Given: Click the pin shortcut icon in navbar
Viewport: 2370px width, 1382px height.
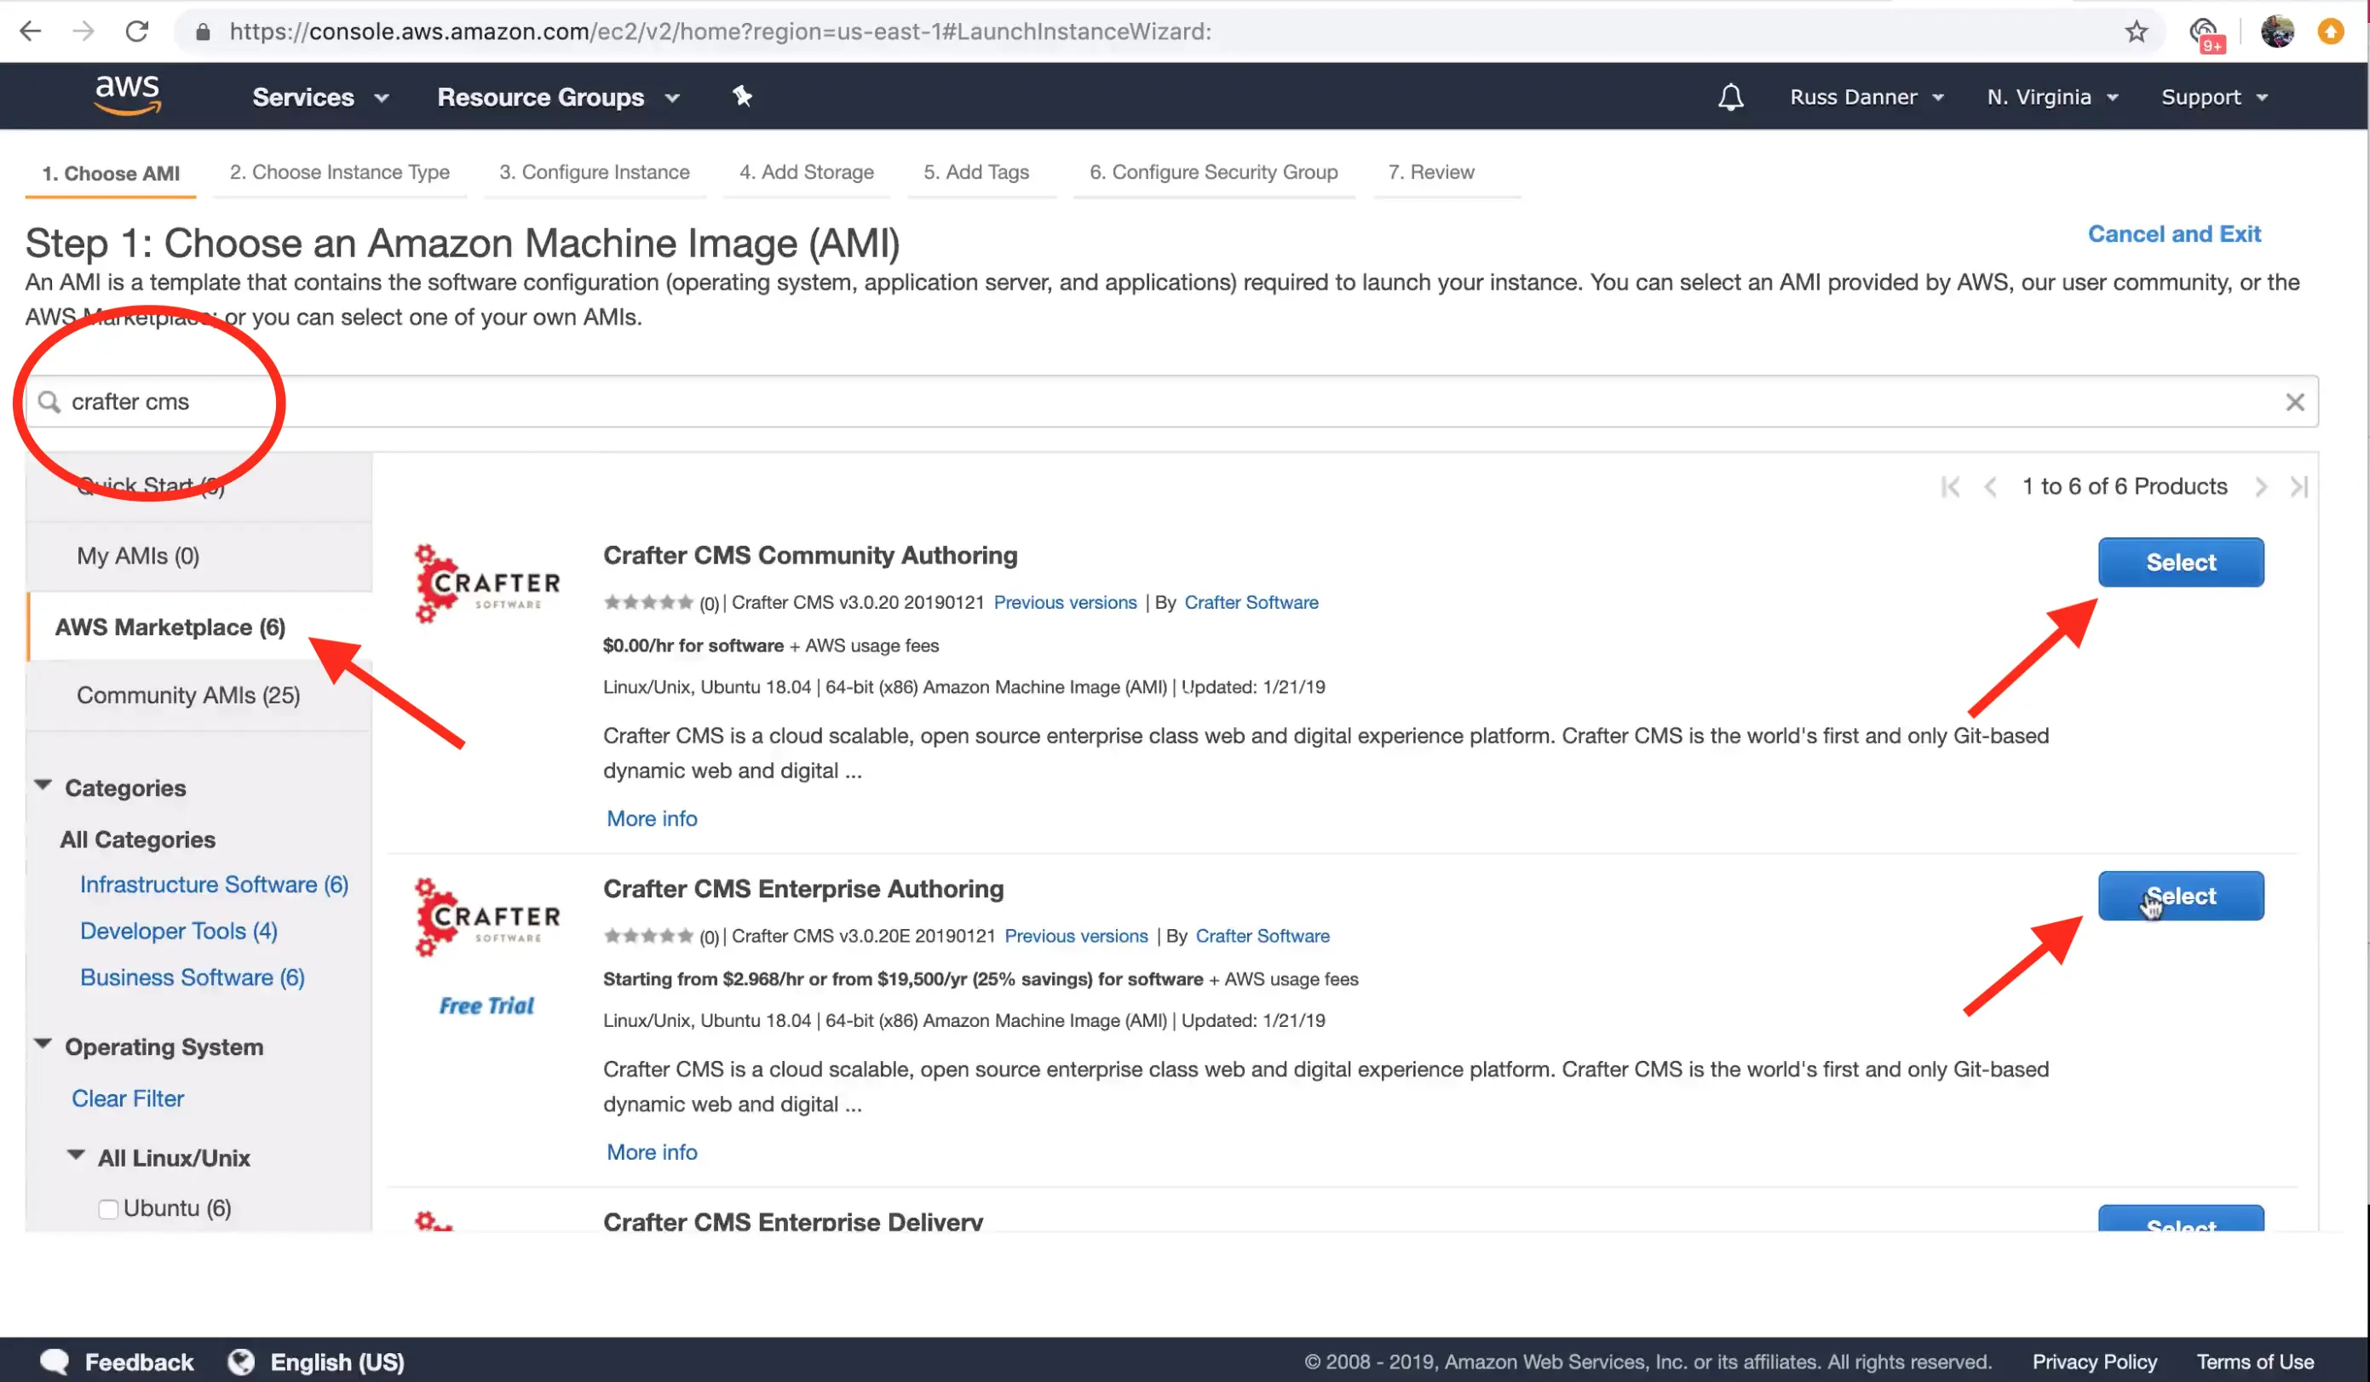Looking at the screenshot, I should (x=742, y=96).
